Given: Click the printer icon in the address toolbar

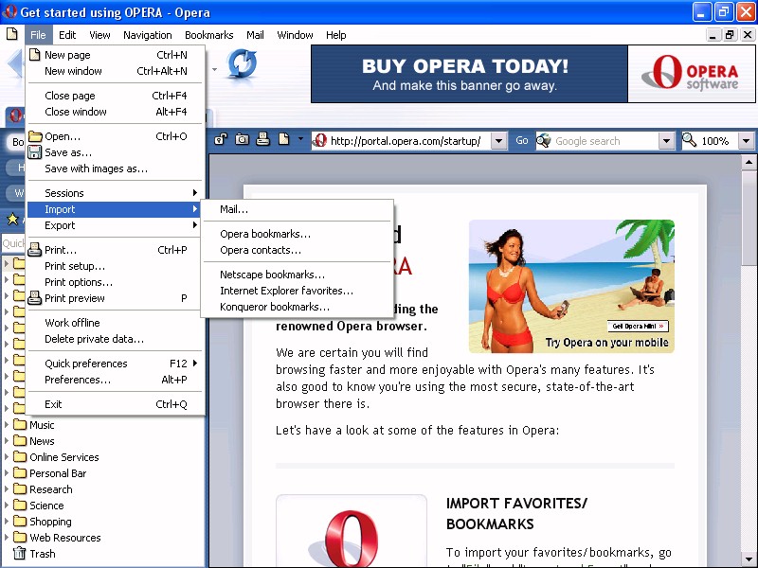Looking at the screenshot, I should [263, 139].
